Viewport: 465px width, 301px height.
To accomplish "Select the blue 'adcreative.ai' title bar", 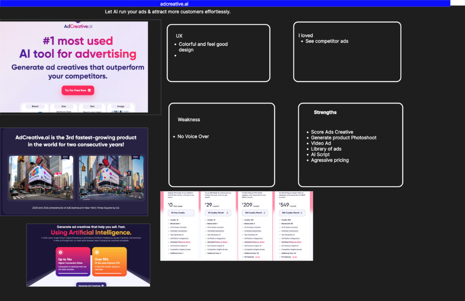I will point(225,4).
